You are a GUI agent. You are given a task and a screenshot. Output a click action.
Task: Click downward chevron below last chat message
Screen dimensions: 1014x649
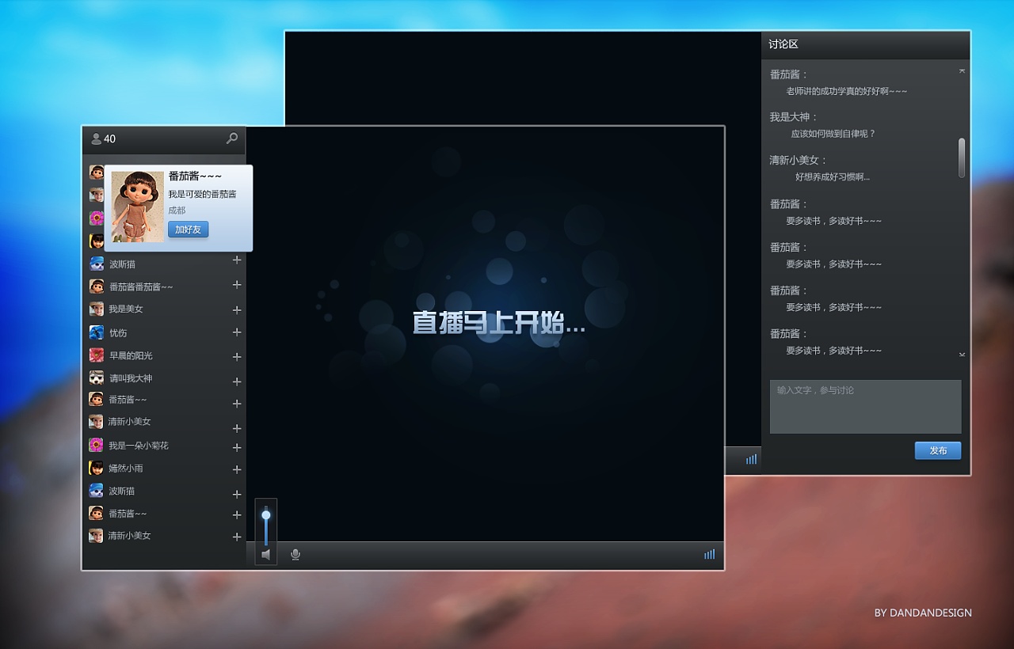962,354
